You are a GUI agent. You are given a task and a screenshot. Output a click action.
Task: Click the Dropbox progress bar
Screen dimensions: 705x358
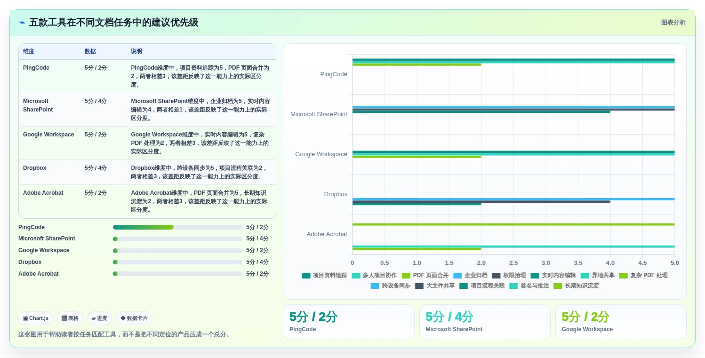pos(177,262)
